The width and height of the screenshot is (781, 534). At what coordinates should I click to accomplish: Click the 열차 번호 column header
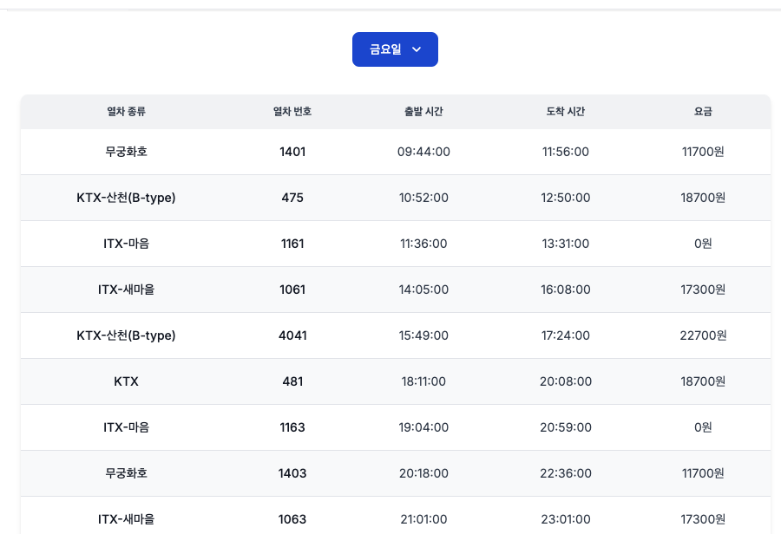[292, 112]
